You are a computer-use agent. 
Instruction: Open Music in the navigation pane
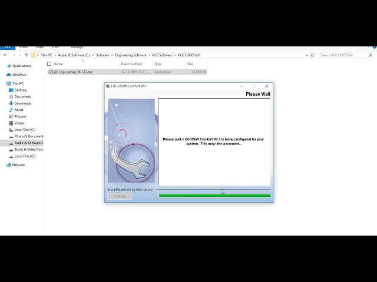19,110
